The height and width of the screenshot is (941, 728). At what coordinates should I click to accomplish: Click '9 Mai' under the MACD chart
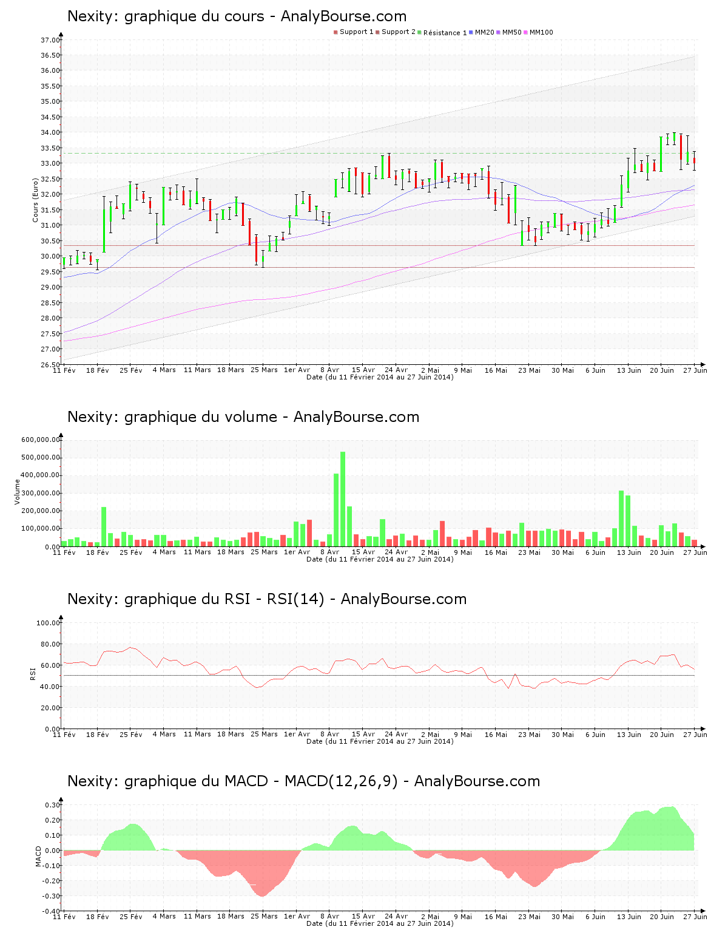463,917
